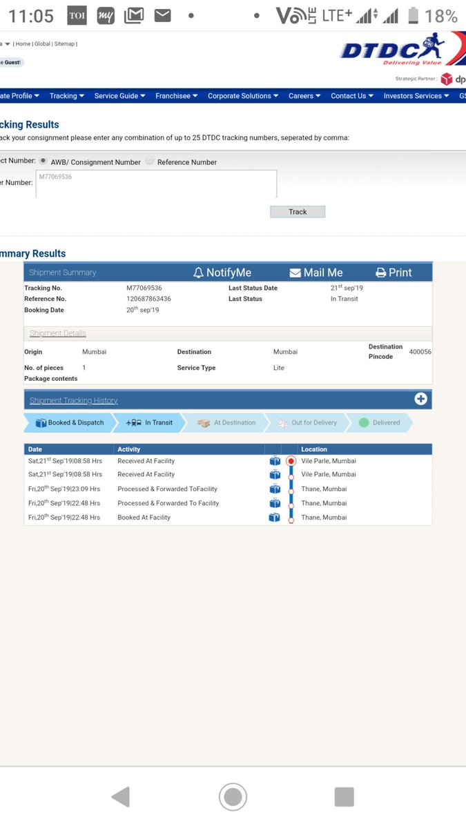Viewport: 466px width, 828px height.
Task: Click the Out for Delivery icon
Action: coord(283,423)
